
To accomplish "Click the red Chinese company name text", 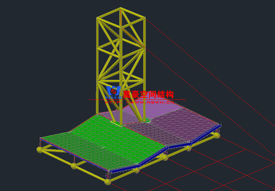I will 148,94.
